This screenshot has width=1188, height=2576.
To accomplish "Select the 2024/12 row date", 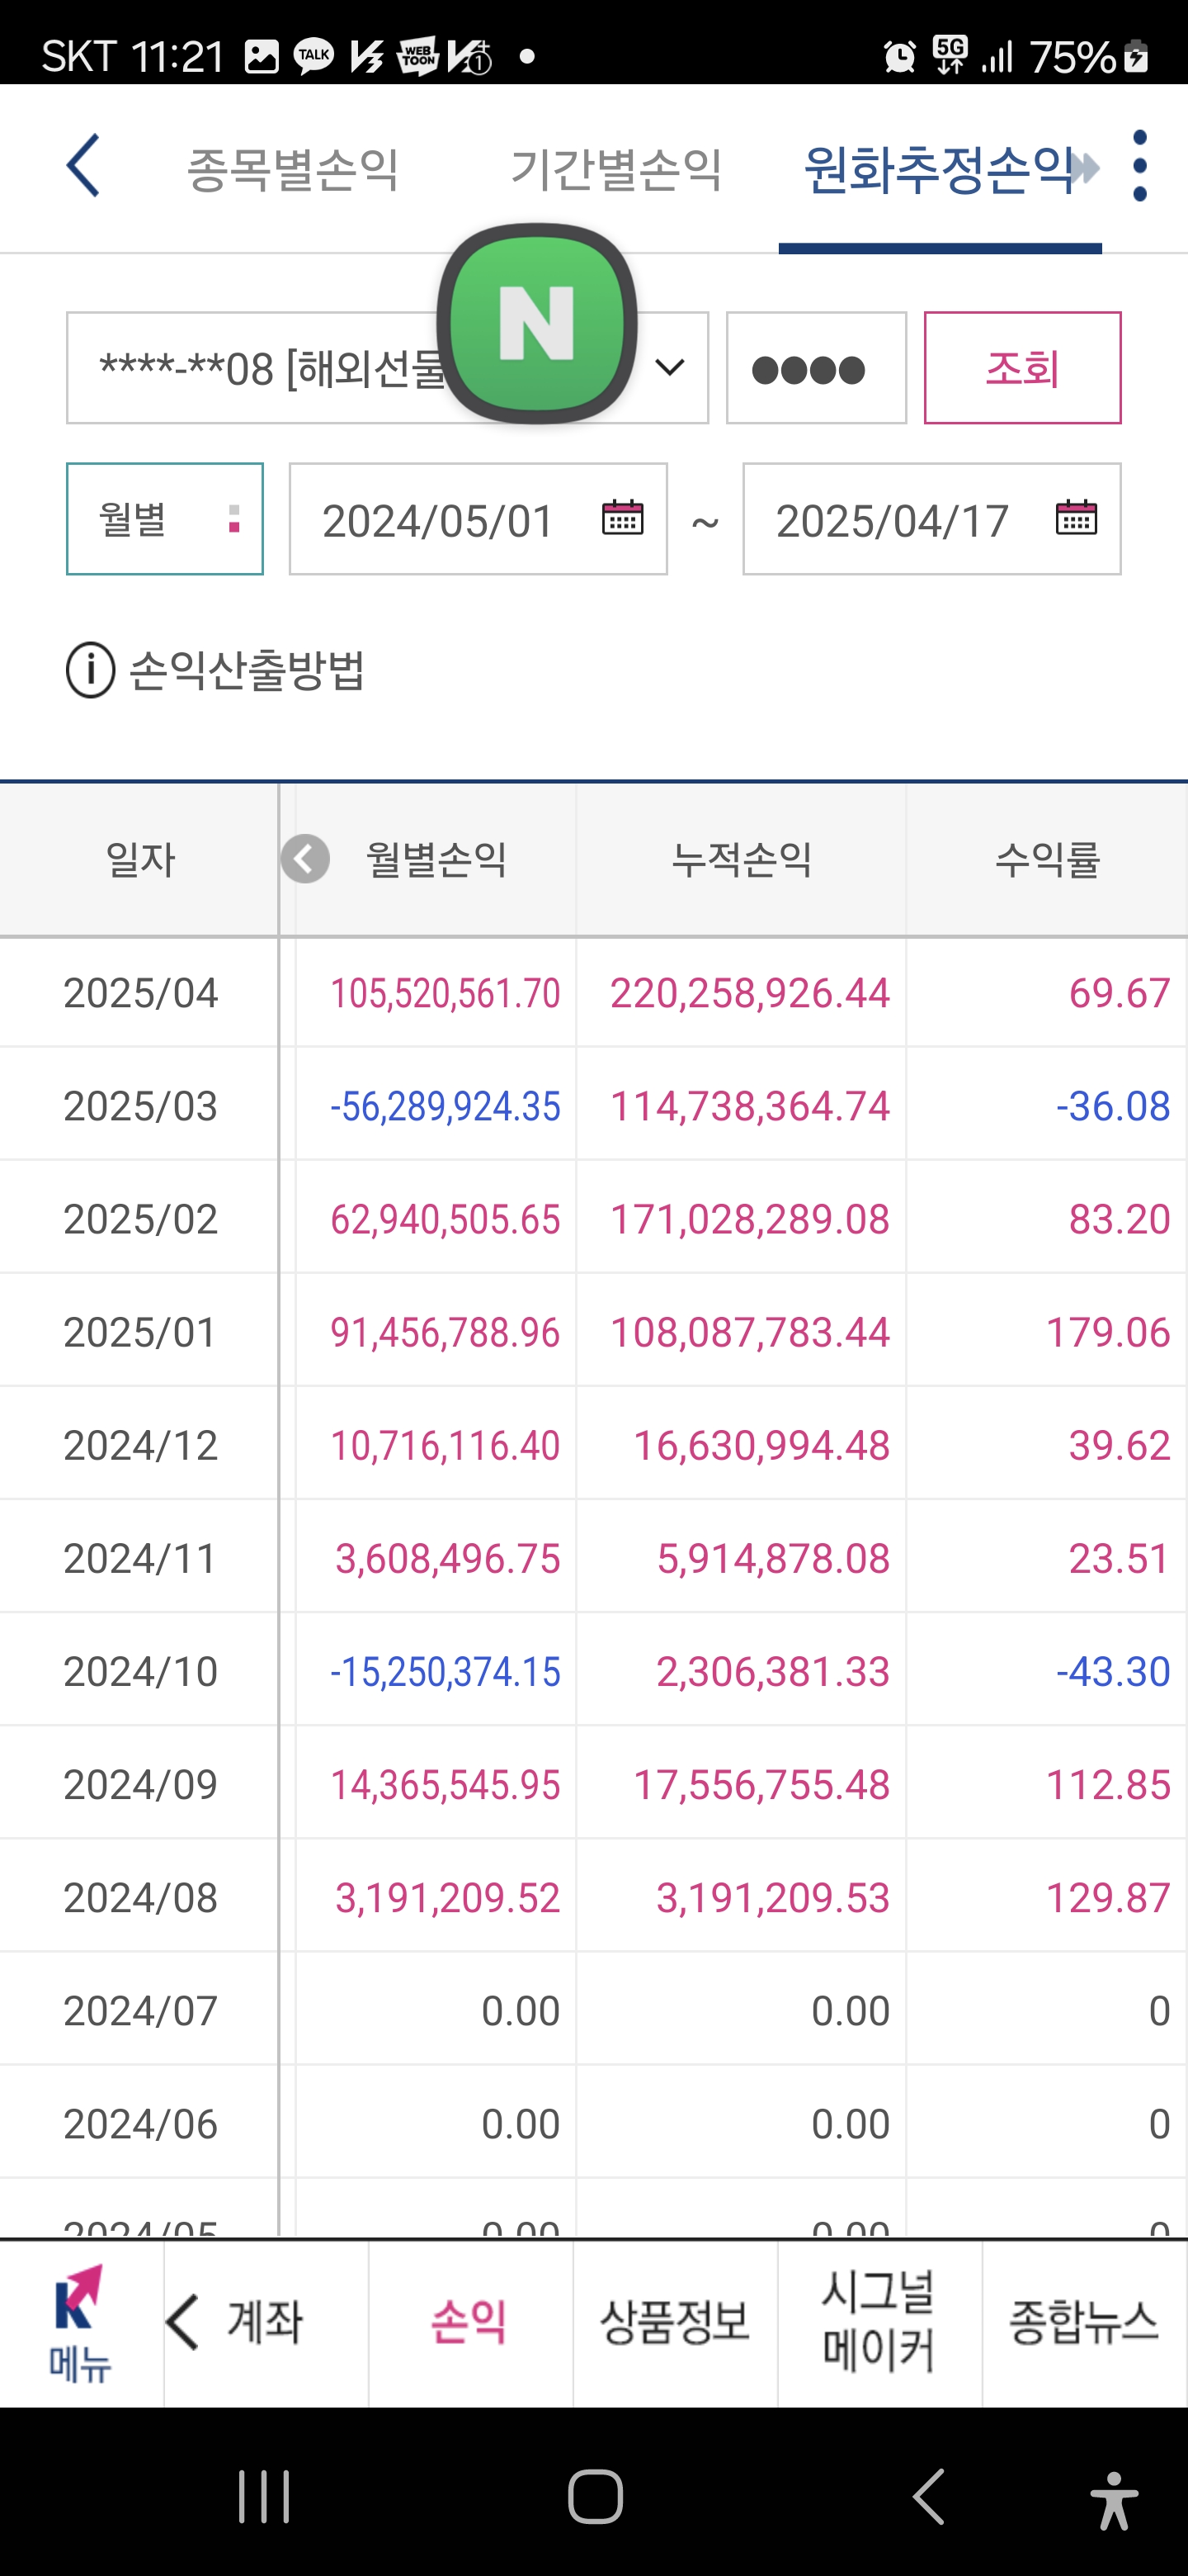I will [x=140, y=1445].
